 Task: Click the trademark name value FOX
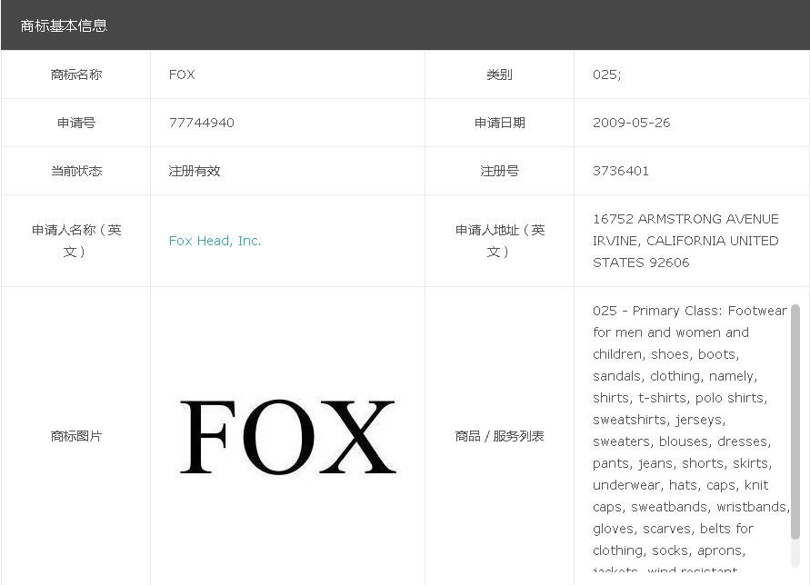click(182, 74)
